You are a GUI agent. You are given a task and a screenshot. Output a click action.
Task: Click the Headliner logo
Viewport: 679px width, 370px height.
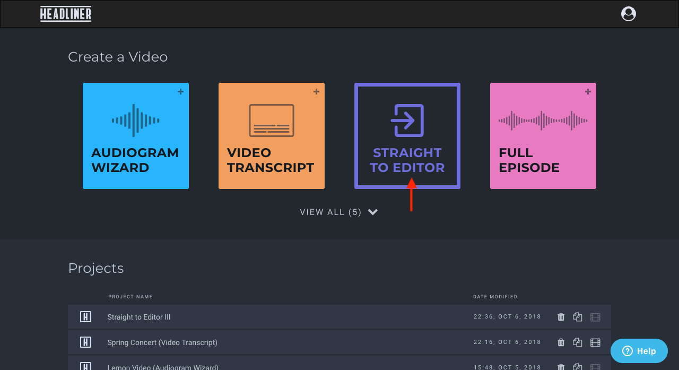pos(65,14)
